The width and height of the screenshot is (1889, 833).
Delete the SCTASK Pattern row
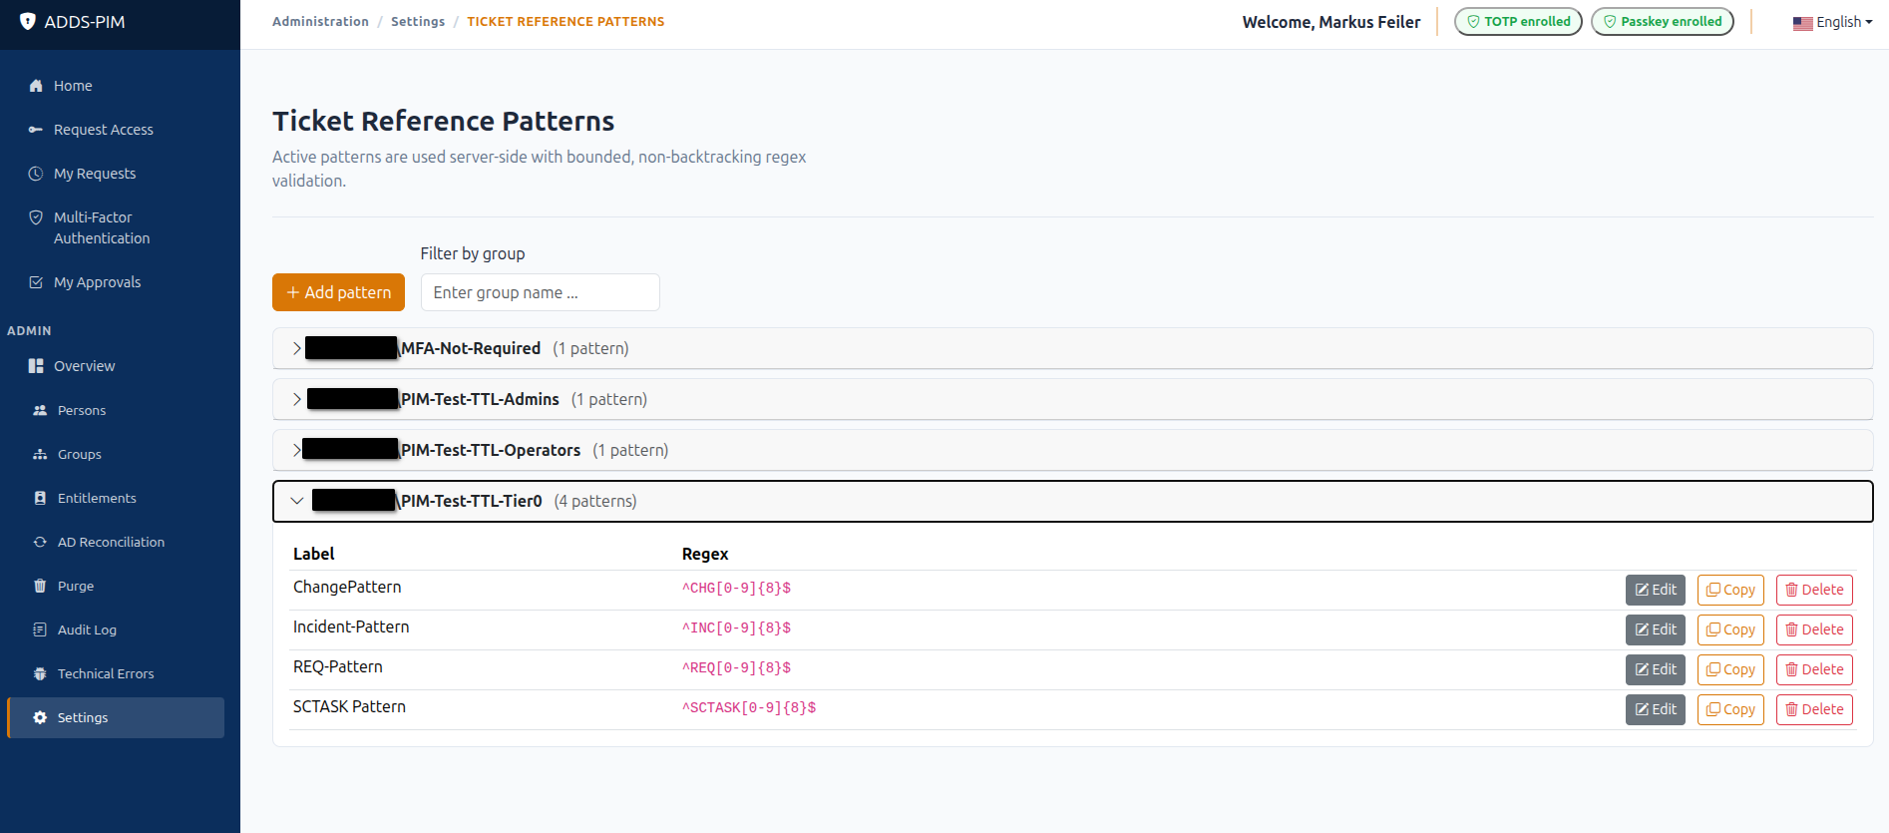(1814, 709)
